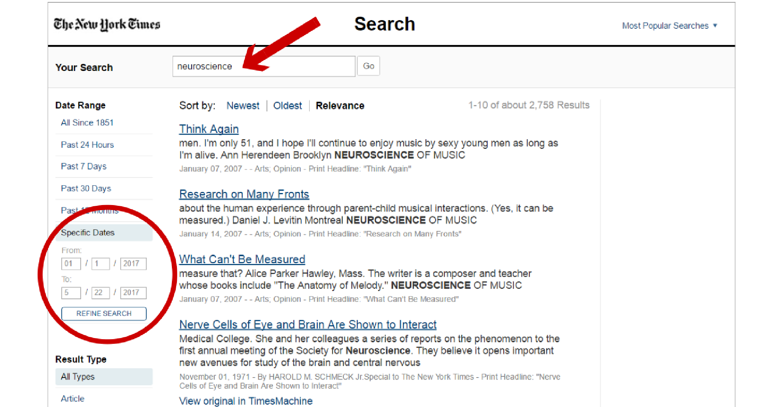Image resolution: width=769 pixels, height=407 pixels.
Task: Open What Can't Be Measured article
Action: tap(242, 259)
